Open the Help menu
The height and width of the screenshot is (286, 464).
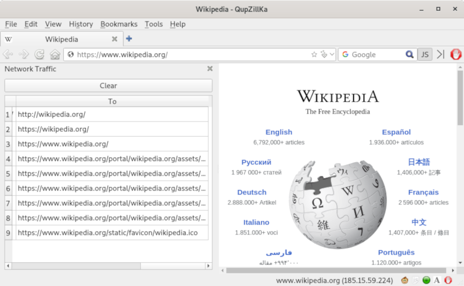(177, 24)
